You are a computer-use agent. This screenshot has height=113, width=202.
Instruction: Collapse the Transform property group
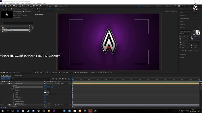pyautogui.click(x=10, y=85)
